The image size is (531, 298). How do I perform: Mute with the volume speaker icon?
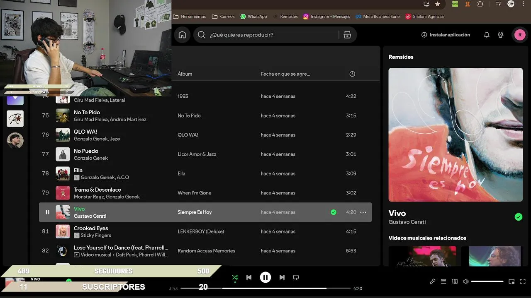click(466, 281)
